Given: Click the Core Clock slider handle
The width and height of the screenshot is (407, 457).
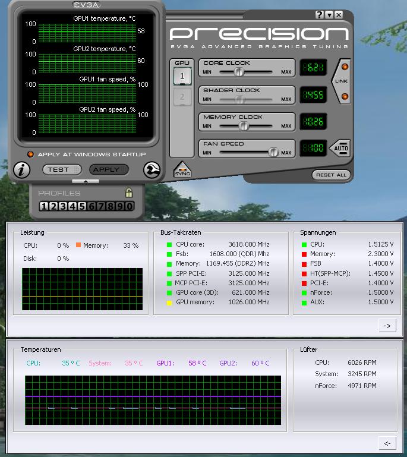Looking at the screenshot, I should [239, 72].
